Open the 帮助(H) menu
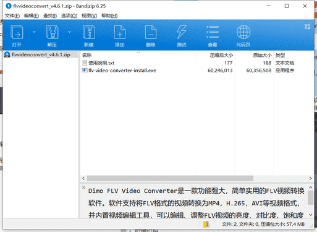 point(109,15)
